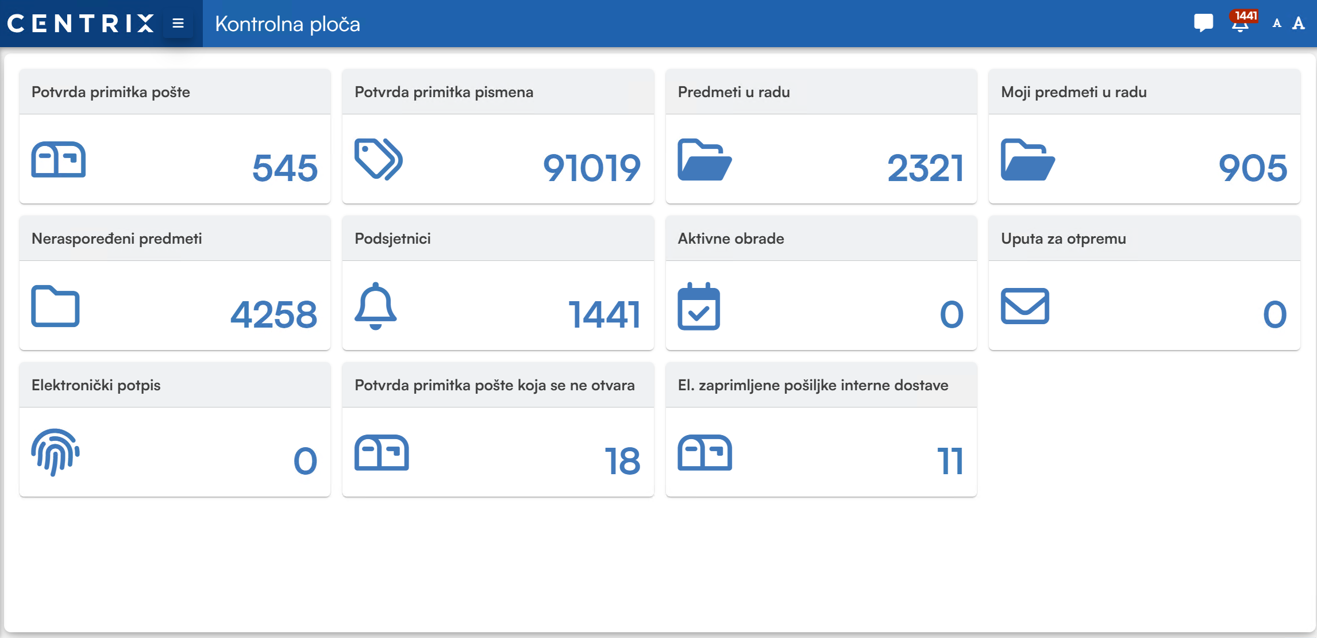Click the 91019 pismena count
Image resolution: width=1317 pixels, height=638 pixels.
[591, 168]
